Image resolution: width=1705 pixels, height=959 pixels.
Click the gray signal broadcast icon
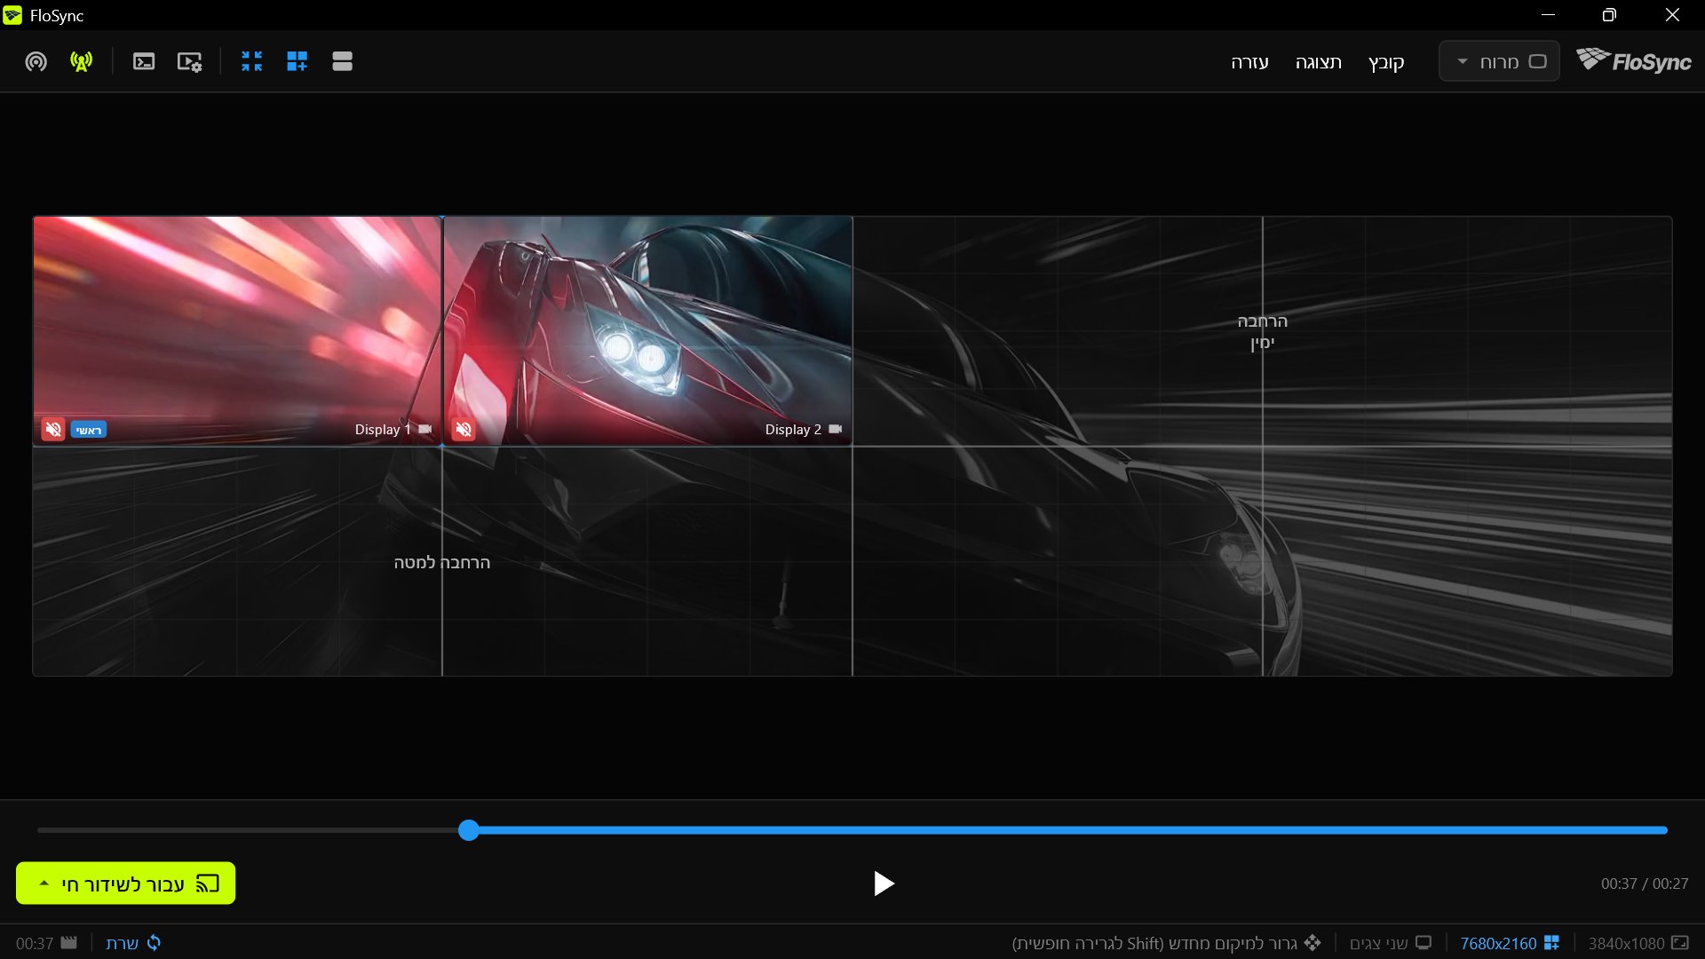click(36, 61)
